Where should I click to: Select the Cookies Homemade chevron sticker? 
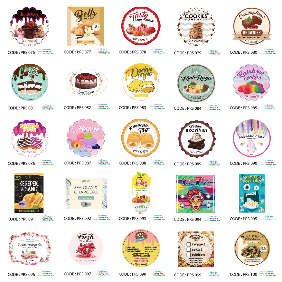click(196, 27)
